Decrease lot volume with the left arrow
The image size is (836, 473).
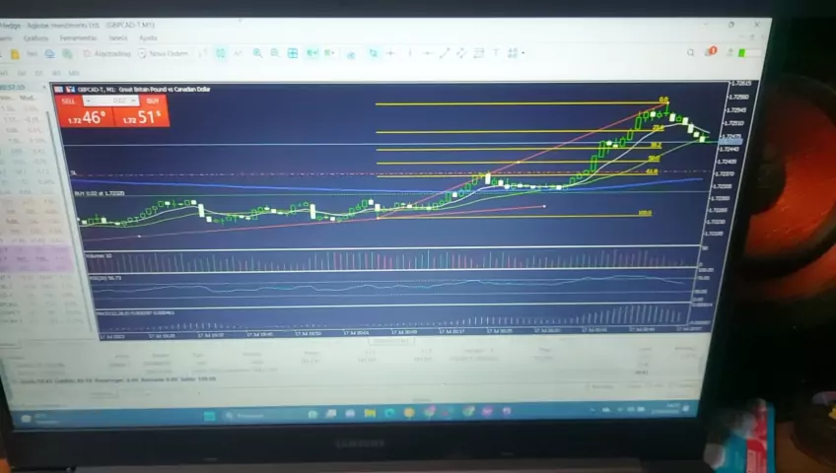click(88, 101)
